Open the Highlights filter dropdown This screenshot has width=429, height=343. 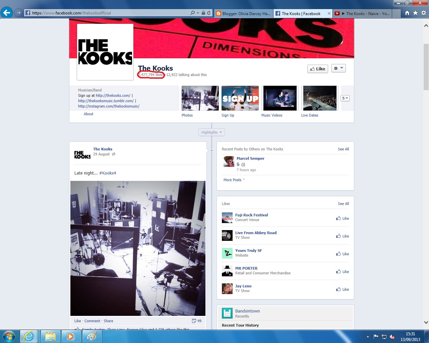[211, 132]
